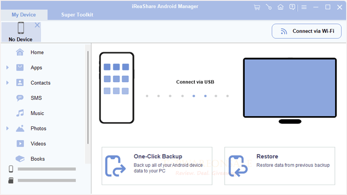Click the SD card storage usage bar
This screenshot has width=347, height=195.
tap(47, 180)
